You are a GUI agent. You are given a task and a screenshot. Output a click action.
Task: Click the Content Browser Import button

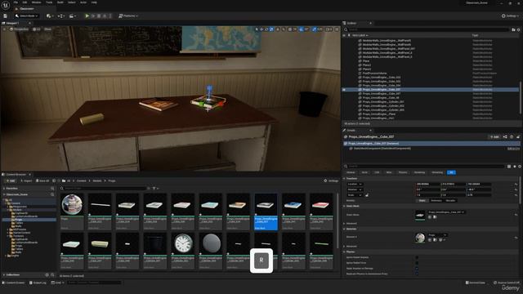tap(26, 180)
